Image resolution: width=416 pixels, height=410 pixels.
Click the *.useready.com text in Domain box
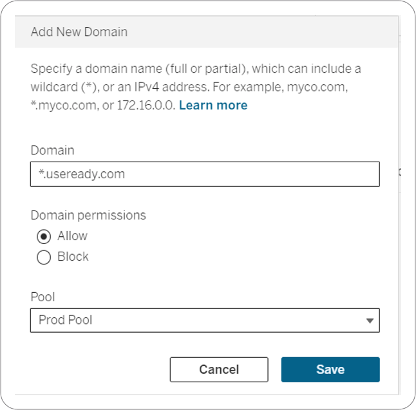pyautogui.click(x=82, y=174)
